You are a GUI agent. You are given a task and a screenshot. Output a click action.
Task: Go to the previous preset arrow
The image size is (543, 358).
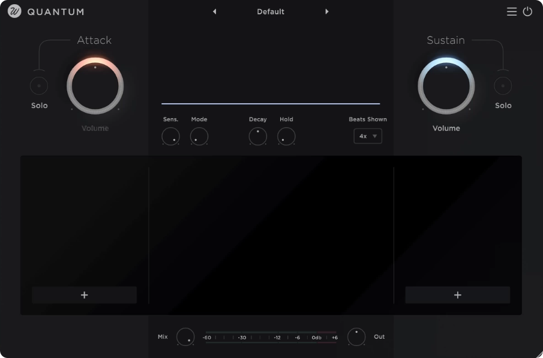[x=214, y=11]
